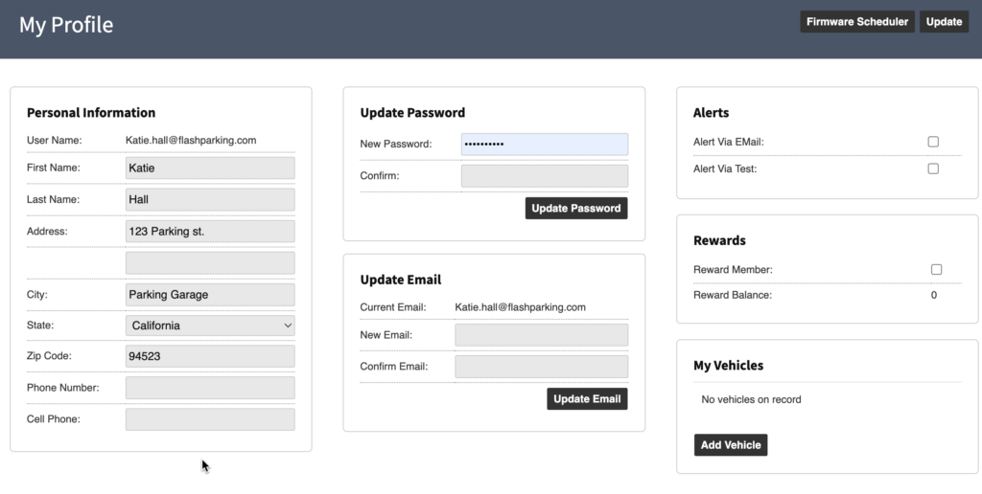Click the Update Password button
The image size is (982, 494).
click(576, 209)
